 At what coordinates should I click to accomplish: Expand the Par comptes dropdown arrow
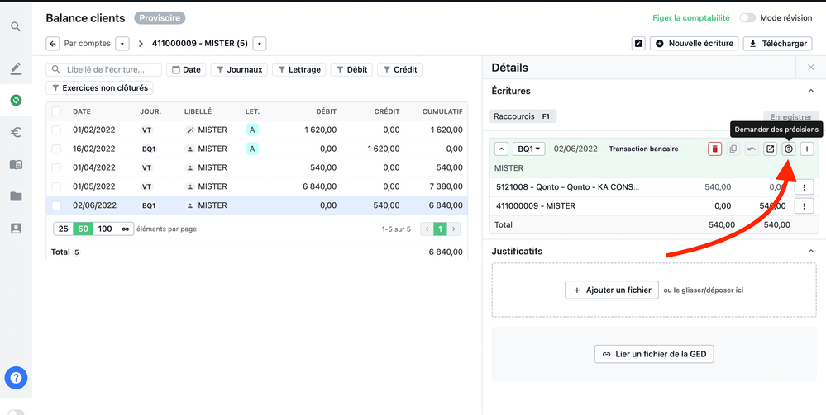[x=122, y=44]
